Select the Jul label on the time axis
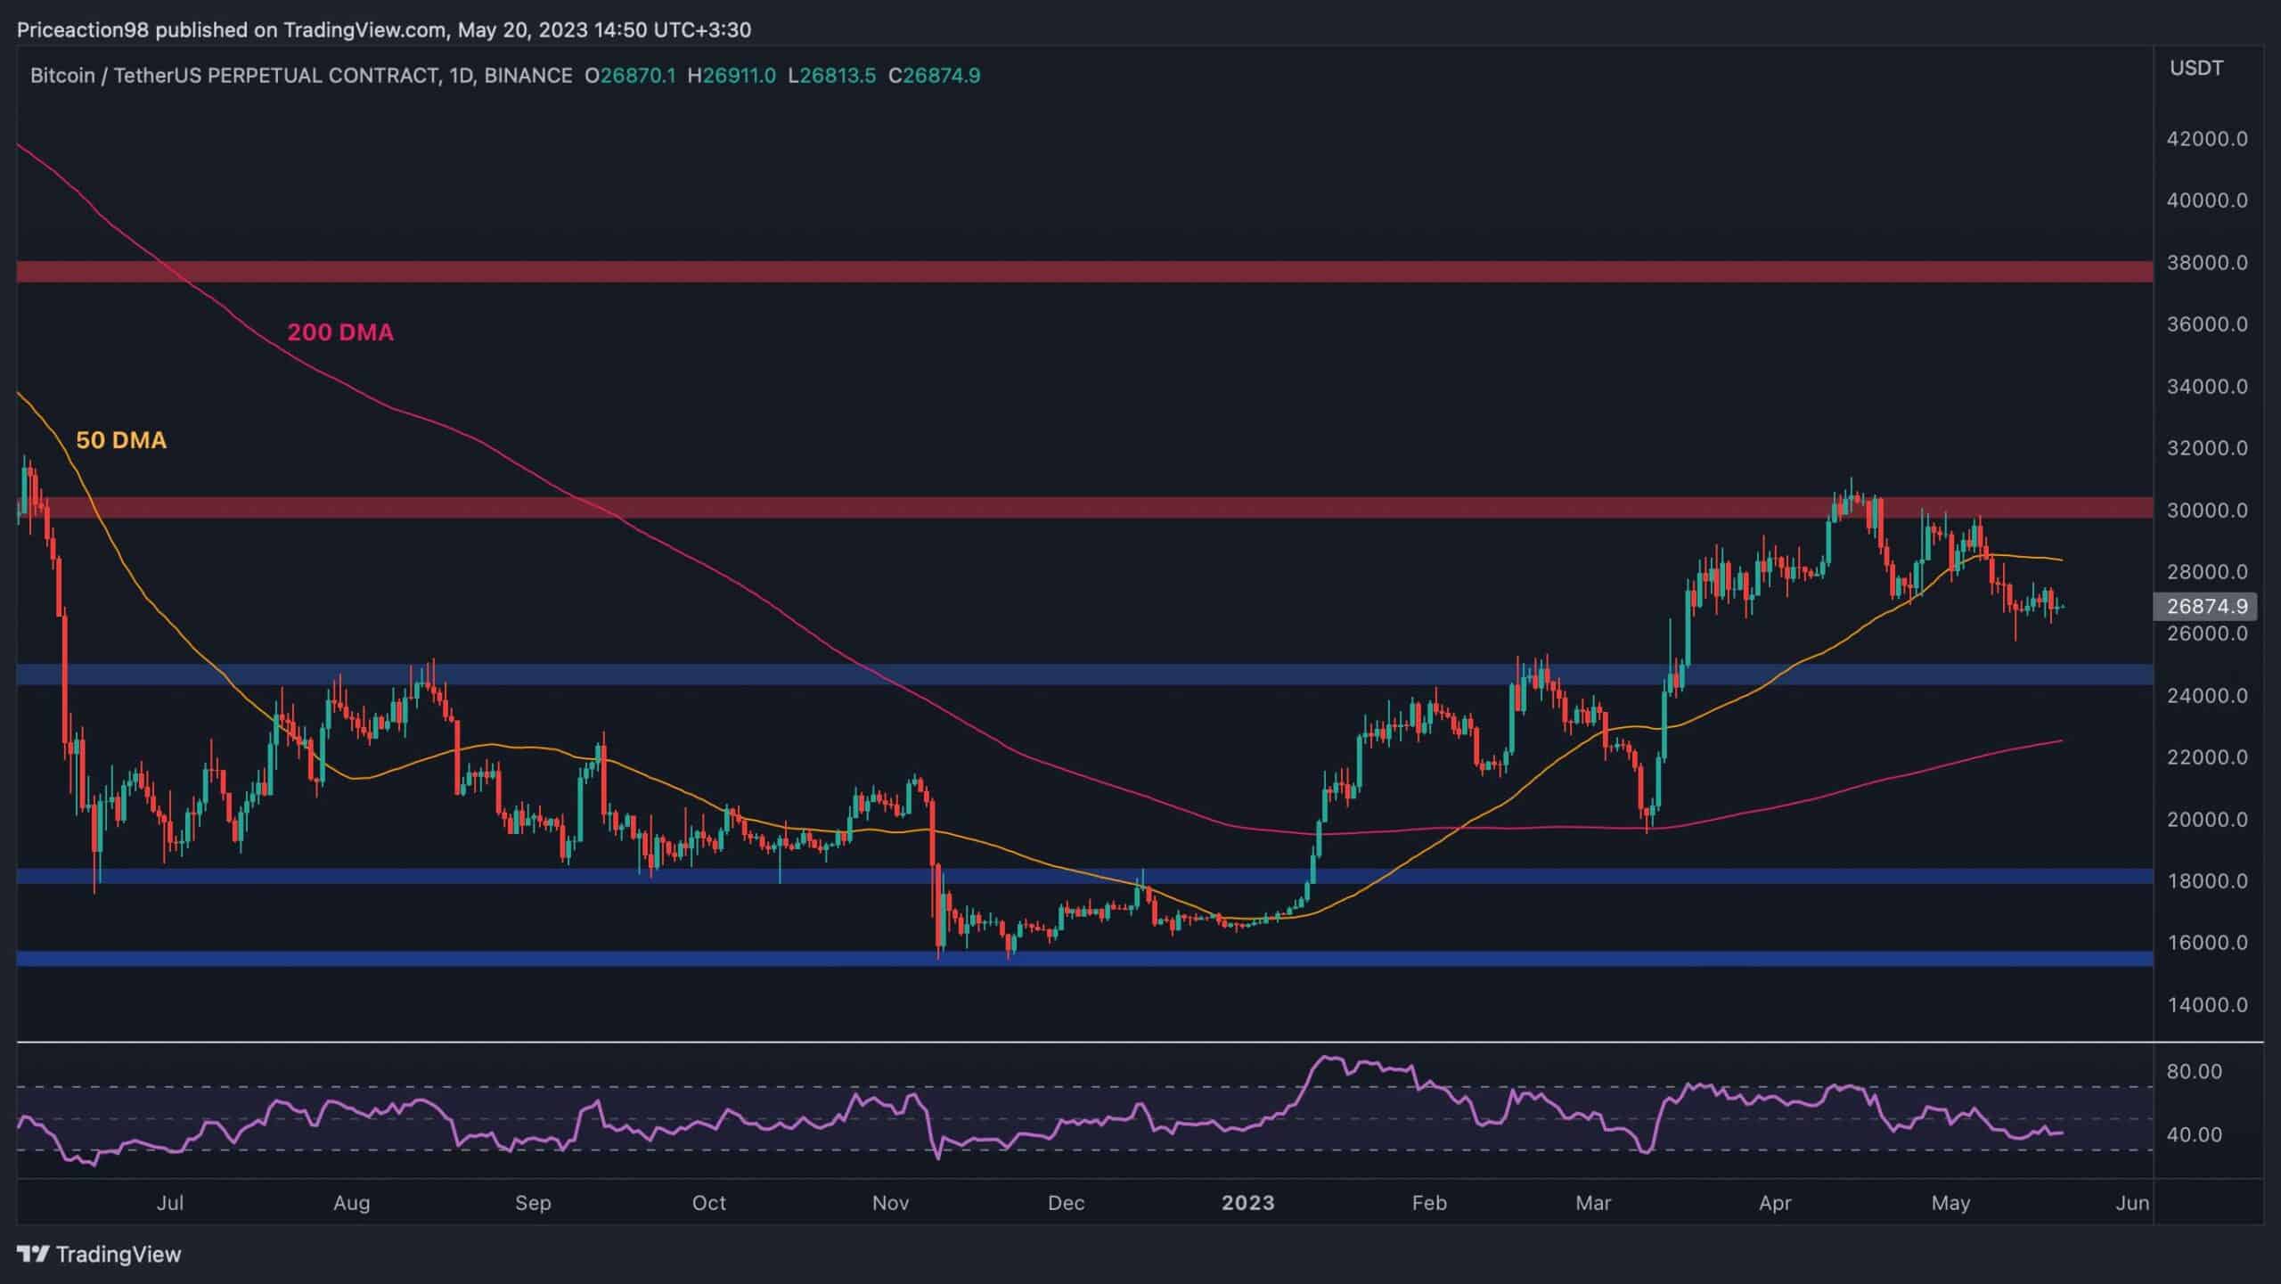Image resolution: width=2281 pixels, height=1284 pixels. click(x=171, y=1202)
